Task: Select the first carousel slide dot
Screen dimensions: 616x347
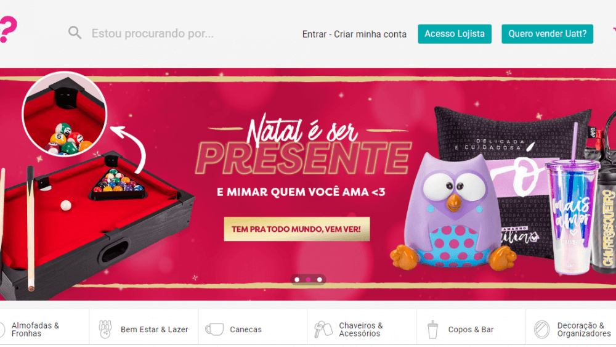Action: tap(297, 280)
